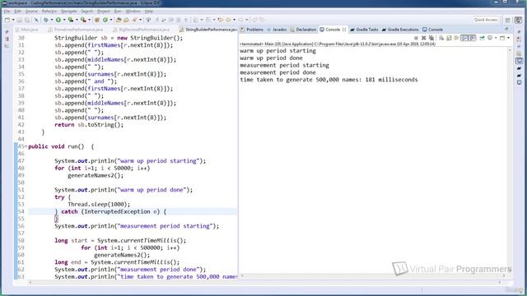Click the Last Edit Location icon
The height and width of the screenshot is (296, 527).
[220, 20]
